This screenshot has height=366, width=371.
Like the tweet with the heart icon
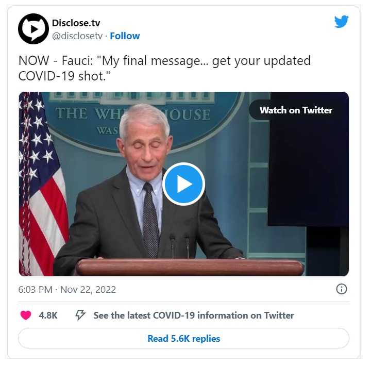click(x=26, y=315)
